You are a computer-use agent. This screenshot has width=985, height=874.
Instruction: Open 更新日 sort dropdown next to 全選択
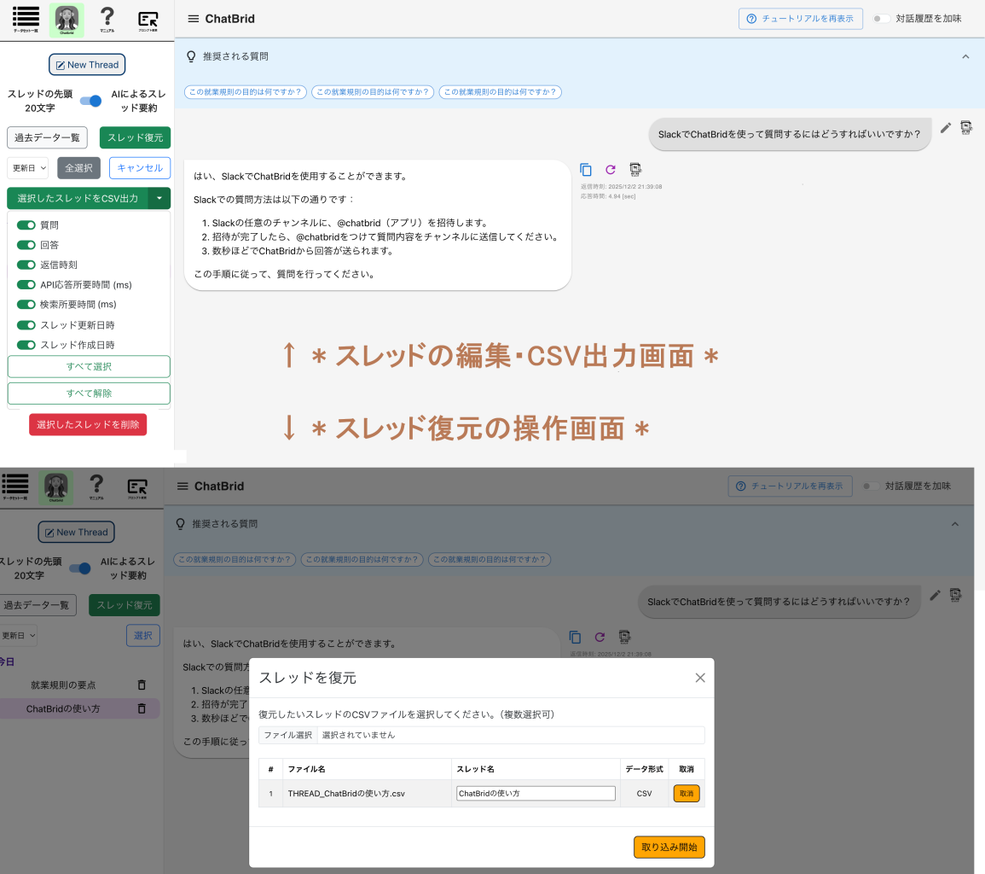point(27,168)
